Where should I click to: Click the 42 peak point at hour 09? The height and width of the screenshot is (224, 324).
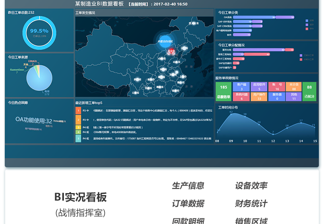point(231,113)
